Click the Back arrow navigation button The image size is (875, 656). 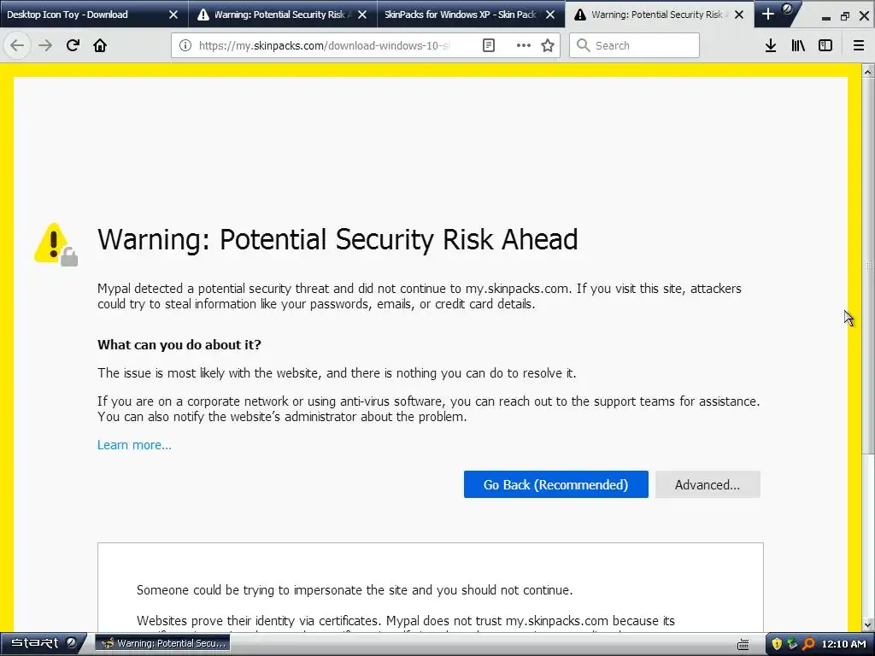point(17,45)
